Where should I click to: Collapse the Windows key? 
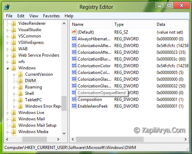click(8, 68)
